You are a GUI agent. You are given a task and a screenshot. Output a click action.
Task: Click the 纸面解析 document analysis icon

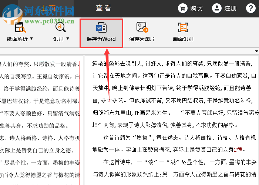tap(20, 27)
